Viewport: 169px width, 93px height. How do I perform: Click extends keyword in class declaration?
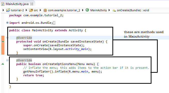(x=61, y=30)
